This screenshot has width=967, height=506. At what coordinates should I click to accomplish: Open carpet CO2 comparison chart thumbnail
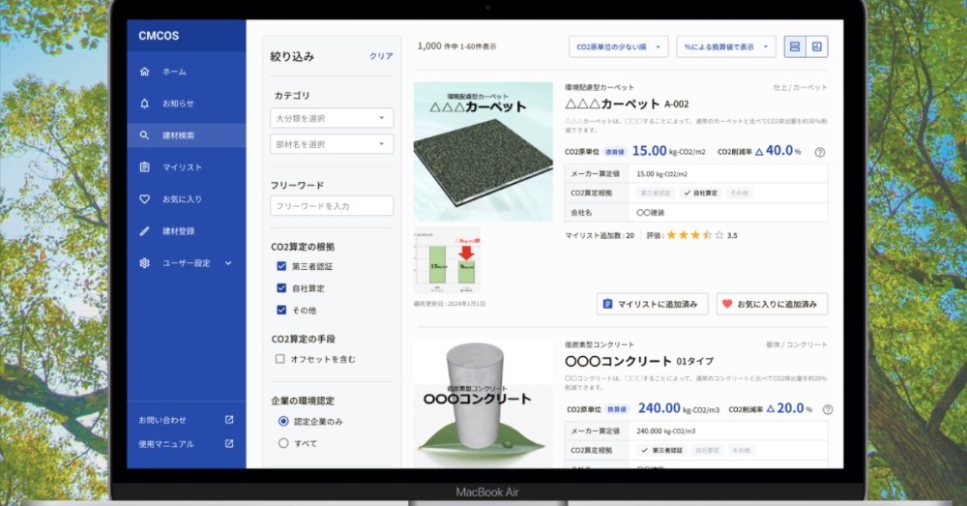447,261
